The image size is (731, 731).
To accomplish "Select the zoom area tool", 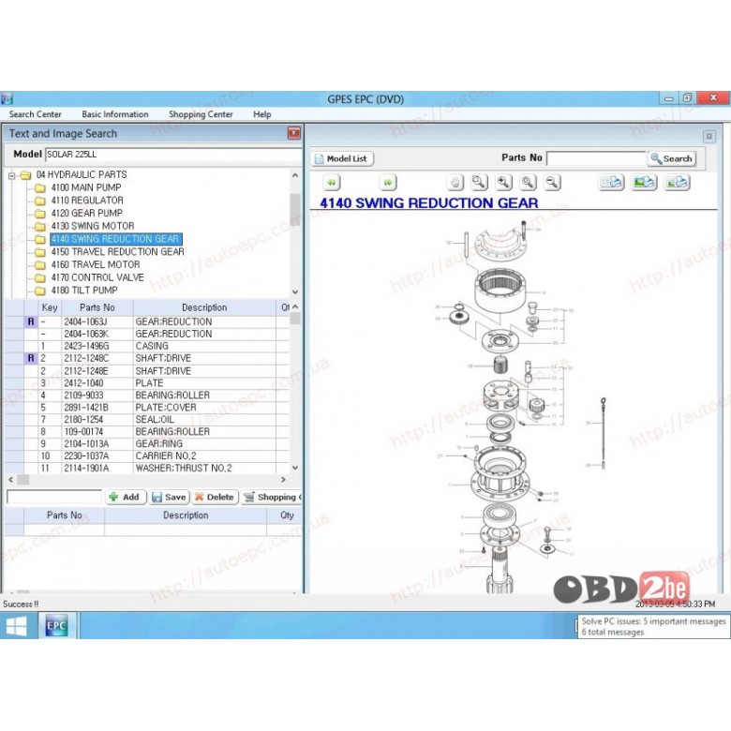I will coord(479,183).
